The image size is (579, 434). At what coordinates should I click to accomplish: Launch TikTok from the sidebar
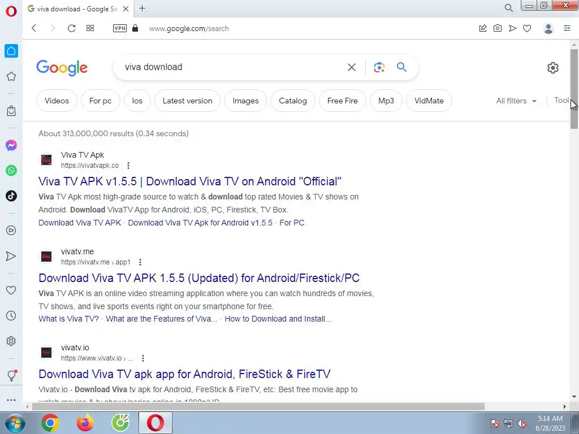pyautogui.click(x=11, y=196)
